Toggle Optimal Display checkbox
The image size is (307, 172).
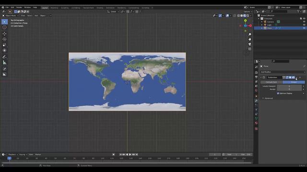tap(278, 94)
